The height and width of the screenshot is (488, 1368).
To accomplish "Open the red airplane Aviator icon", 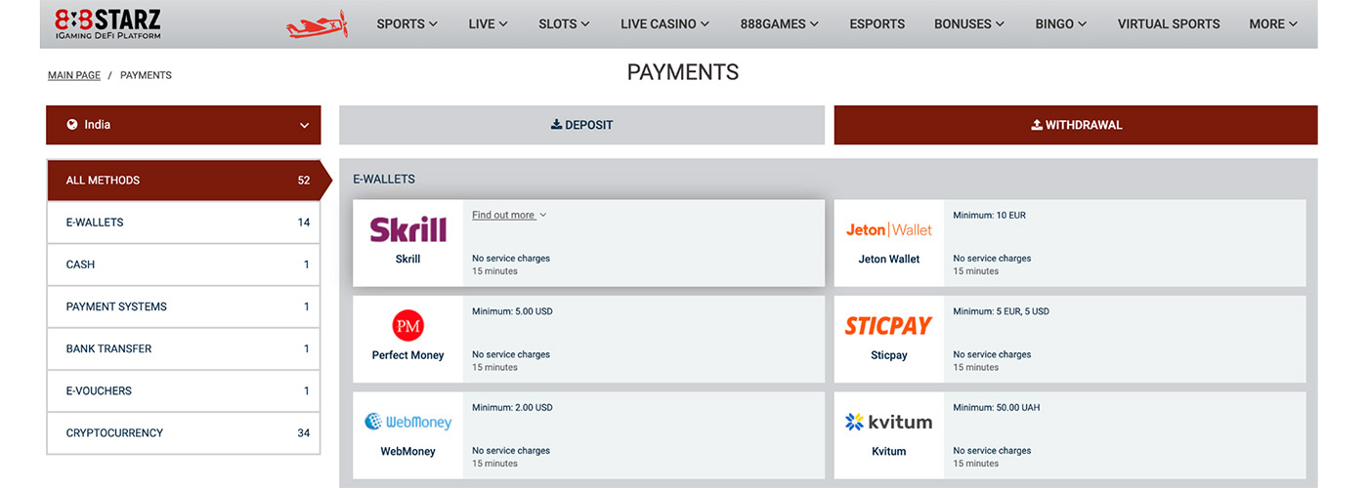I will (317, 24).
